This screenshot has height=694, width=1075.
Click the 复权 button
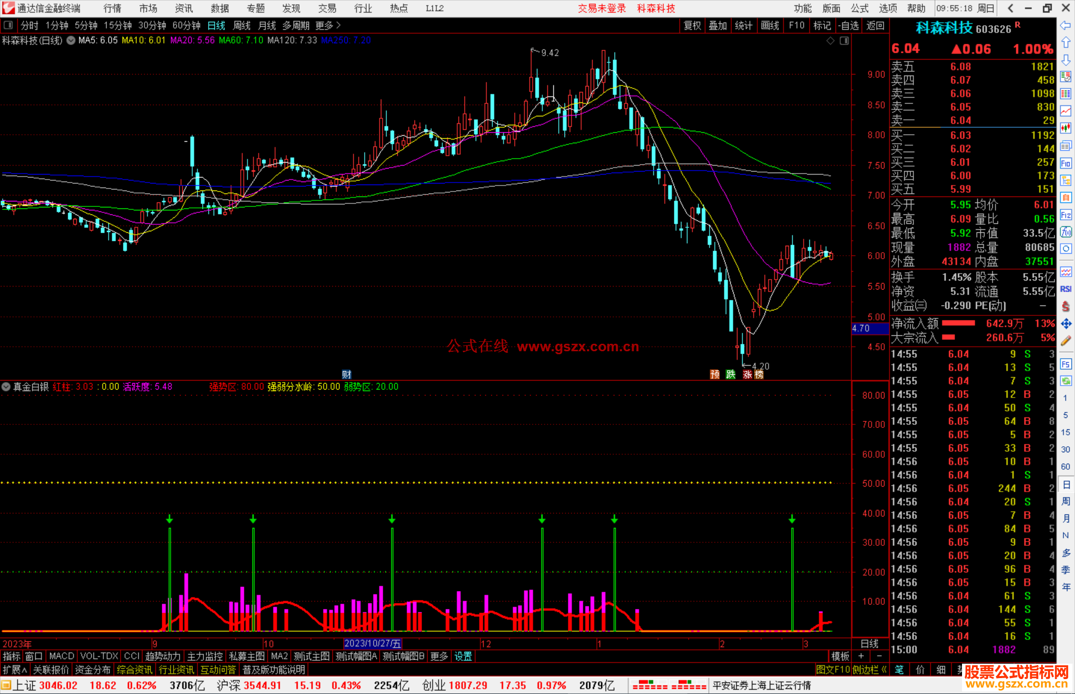pos(692,25)
